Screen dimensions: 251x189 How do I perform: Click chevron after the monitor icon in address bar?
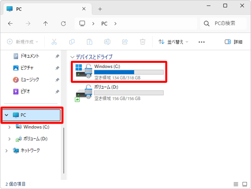[93, 24]
